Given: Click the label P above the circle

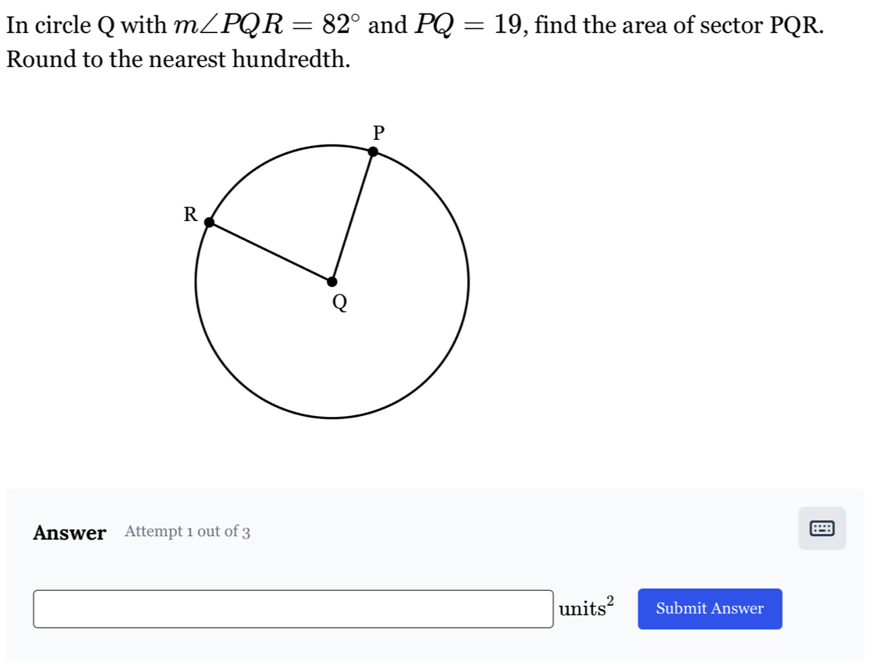Looking at the screenshot, I should click(379, 133).
